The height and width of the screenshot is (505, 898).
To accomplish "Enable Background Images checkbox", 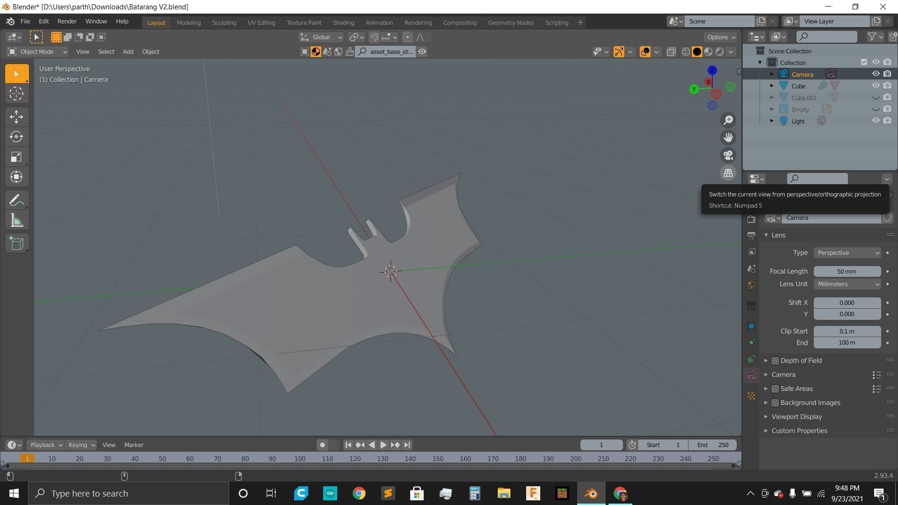I will click(775, 403).
